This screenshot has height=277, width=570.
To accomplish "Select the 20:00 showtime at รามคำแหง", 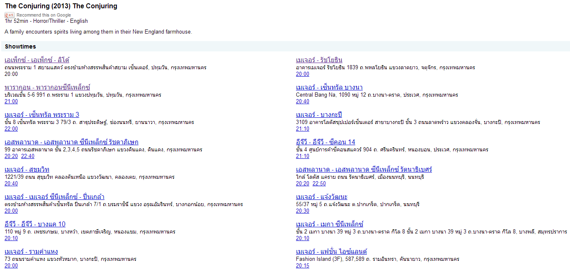I will [x=11, y=265].
